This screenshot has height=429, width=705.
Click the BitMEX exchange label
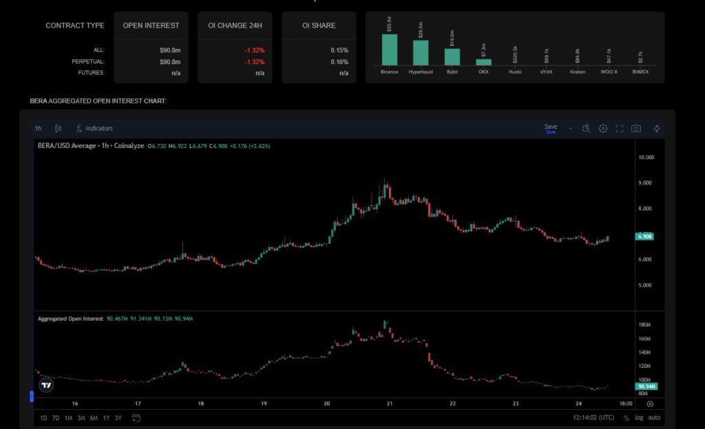coord(640,72)
